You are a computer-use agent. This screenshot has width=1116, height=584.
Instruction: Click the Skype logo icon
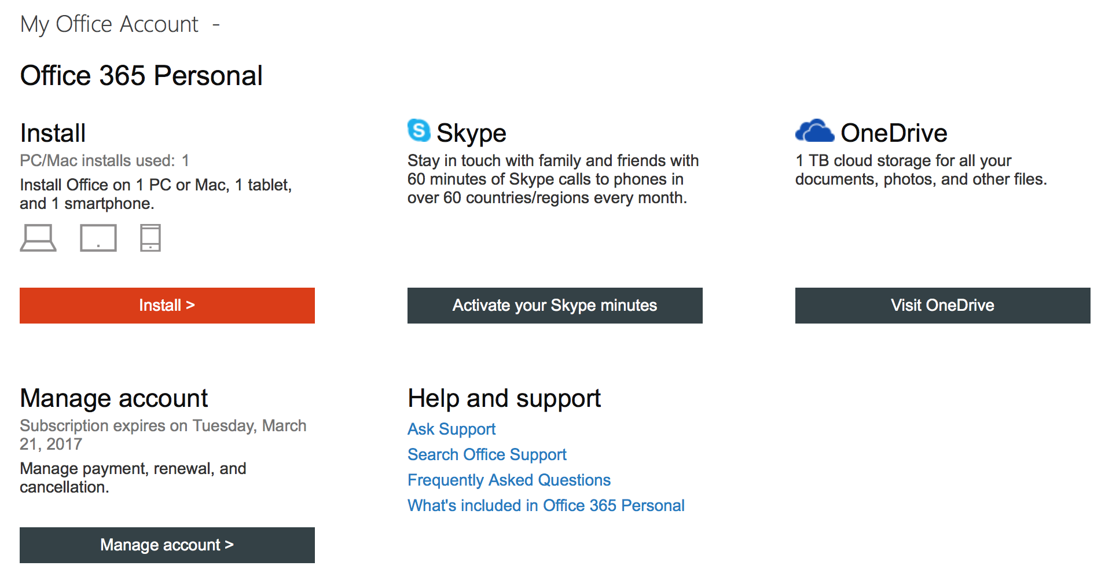point(419,130)
